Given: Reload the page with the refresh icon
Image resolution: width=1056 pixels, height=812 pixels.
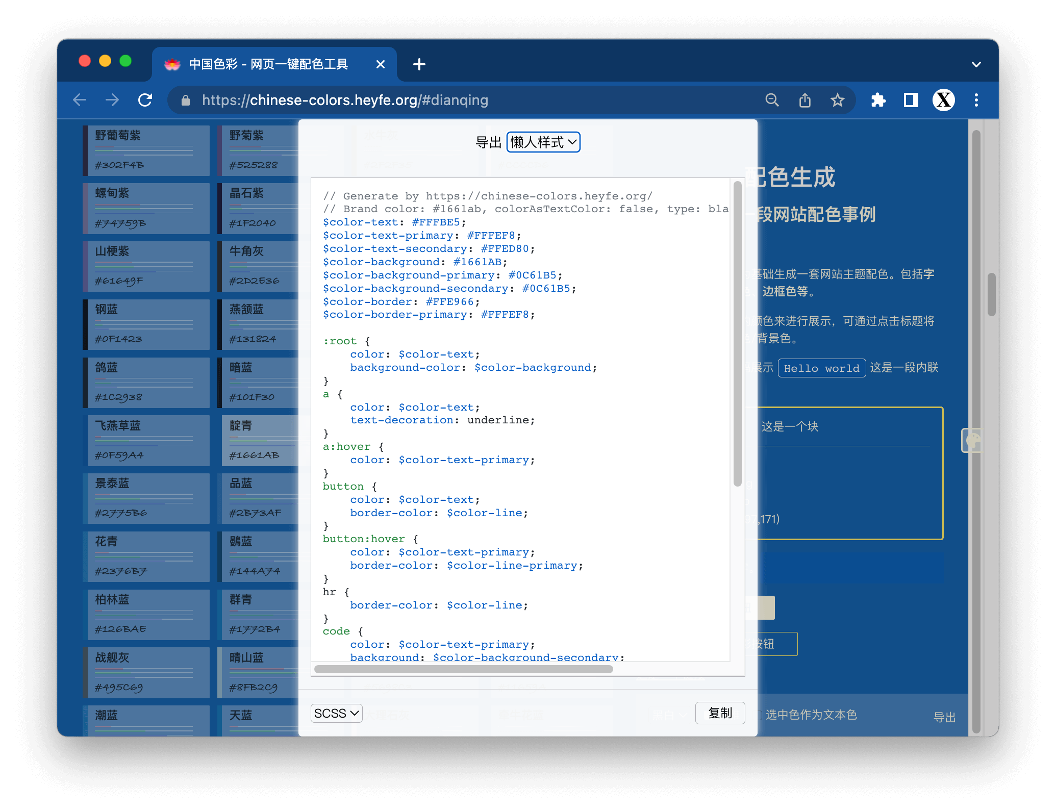Looking at the screenshot, I should [x=145, y=100].
